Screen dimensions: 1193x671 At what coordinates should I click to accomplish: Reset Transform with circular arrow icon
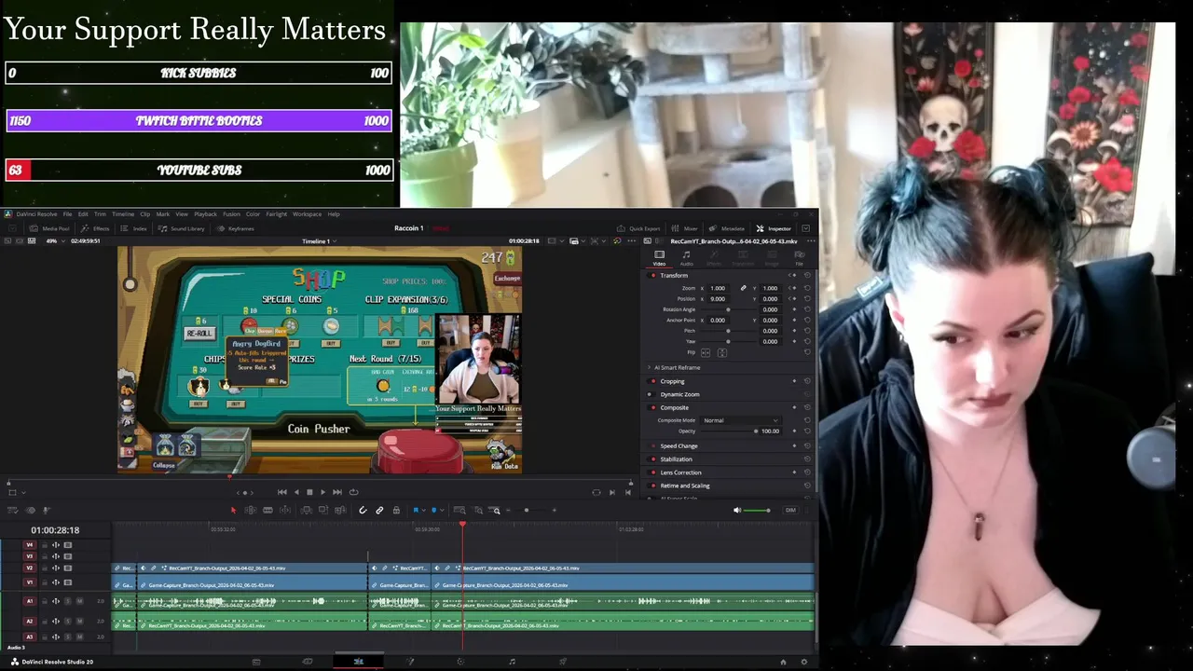807,275
